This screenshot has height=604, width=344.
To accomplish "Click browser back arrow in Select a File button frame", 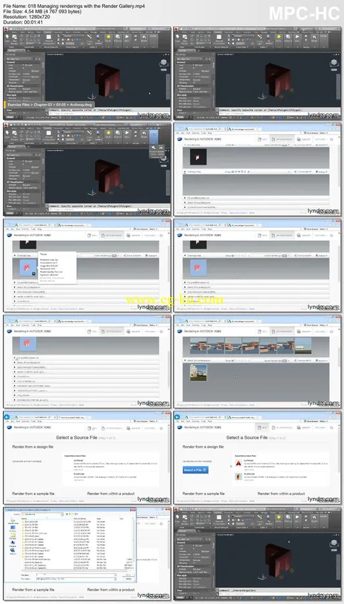I will pyautogui.click(x=177, y=416).
